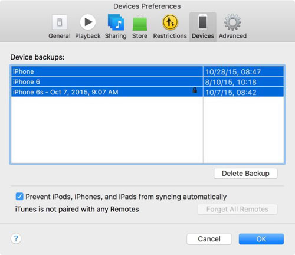Switch to the Store tab label

[x=140, y=36]
